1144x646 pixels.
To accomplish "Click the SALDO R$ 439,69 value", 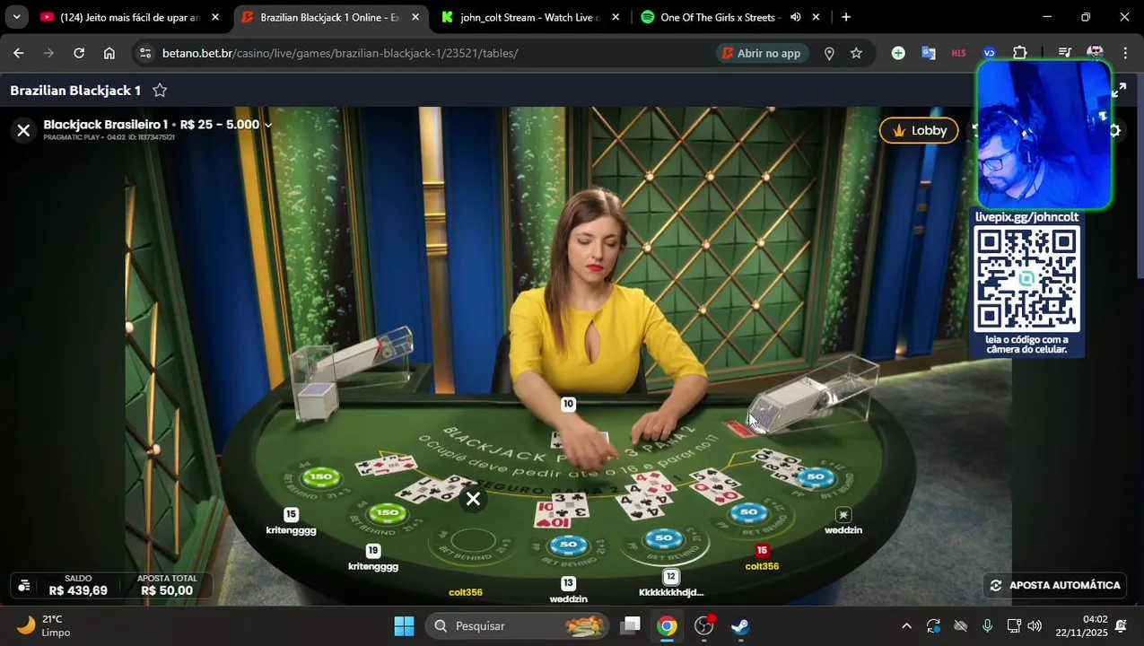I will tap(78, 590).
